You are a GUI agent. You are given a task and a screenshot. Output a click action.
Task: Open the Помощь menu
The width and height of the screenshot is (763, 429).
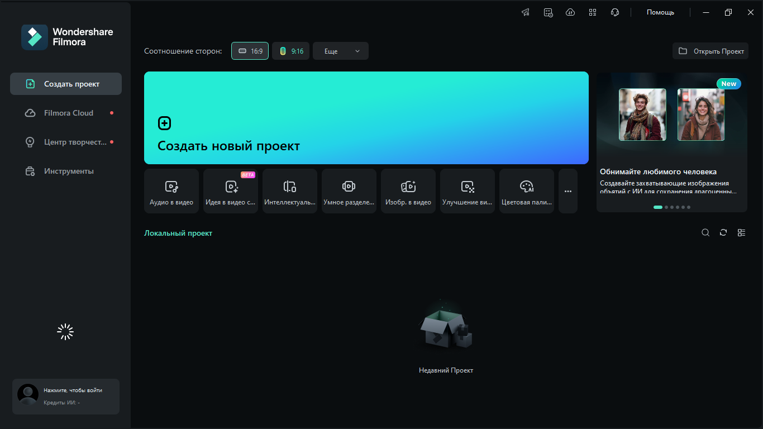660,12
